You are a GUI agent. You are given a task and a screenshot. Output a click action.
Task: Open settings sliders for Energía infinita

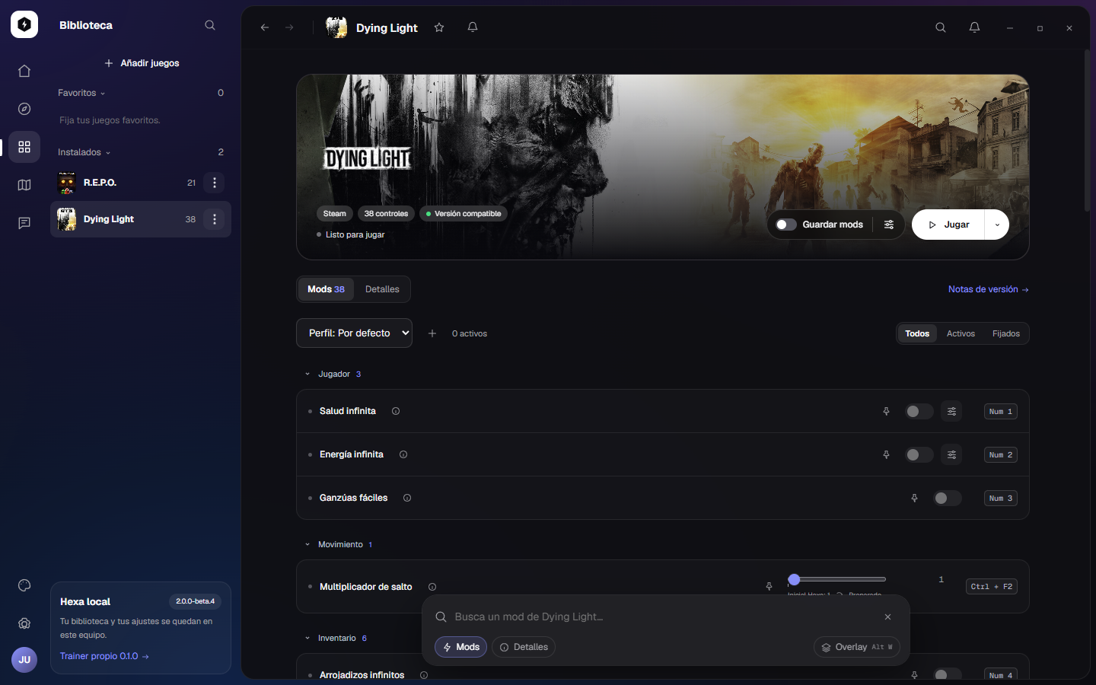pos(951,455)
